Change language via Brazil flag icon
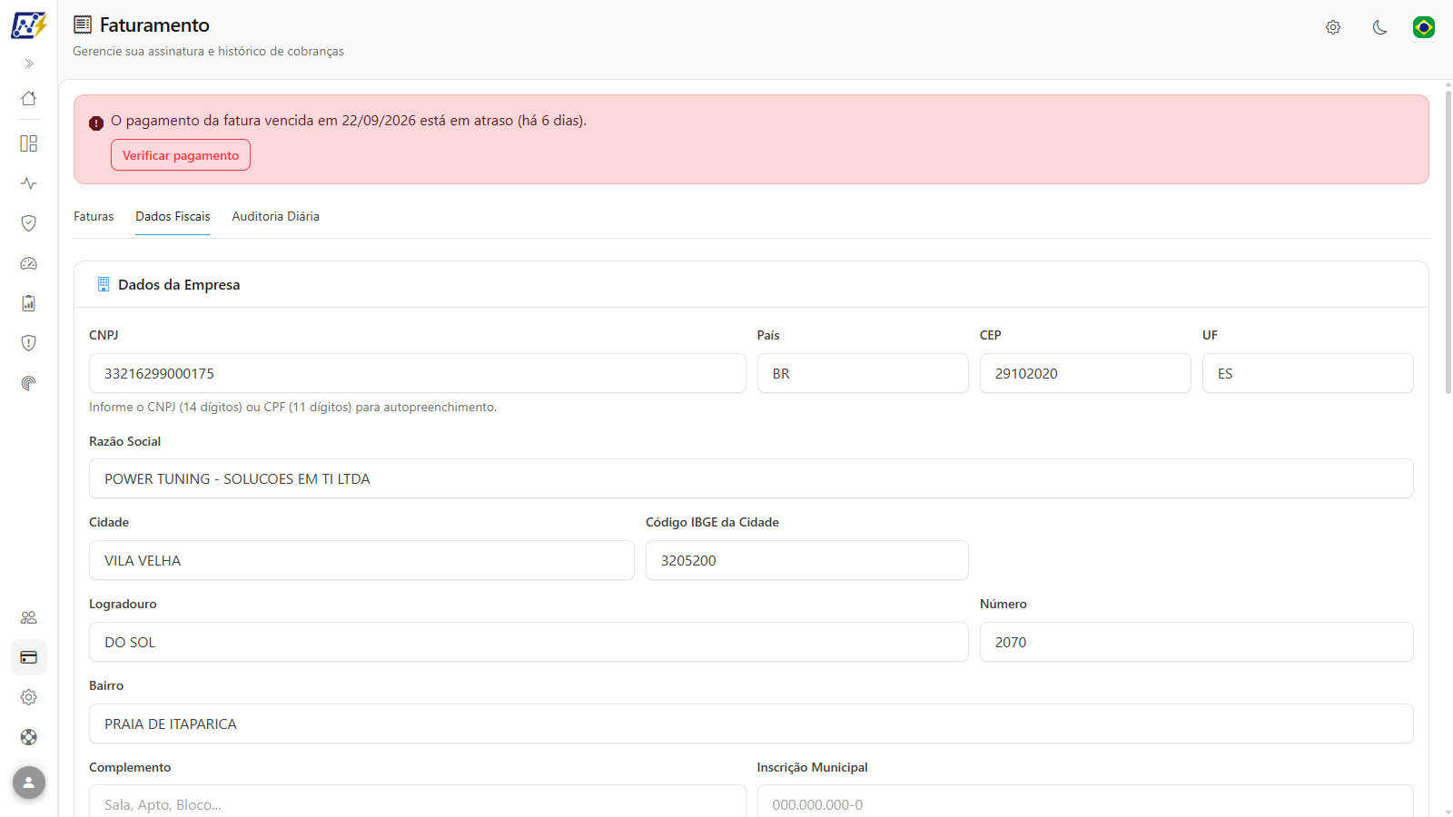The image size is (1453, 817). click(1424, 27)
